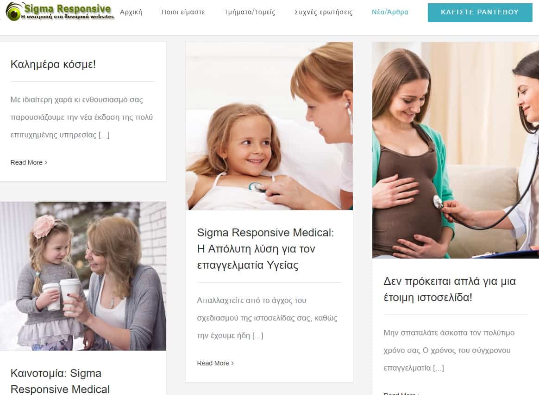Select Συχνές ερωτήσεις menu item

324,12
